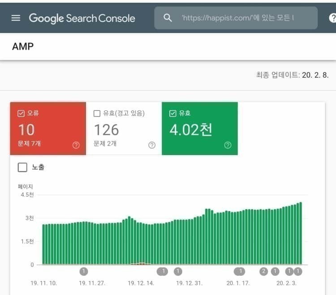Click annotation marker near 19. 11. 27.
Image resolution: width=336 pixels, height=295 pixels.
coord(84,271)
